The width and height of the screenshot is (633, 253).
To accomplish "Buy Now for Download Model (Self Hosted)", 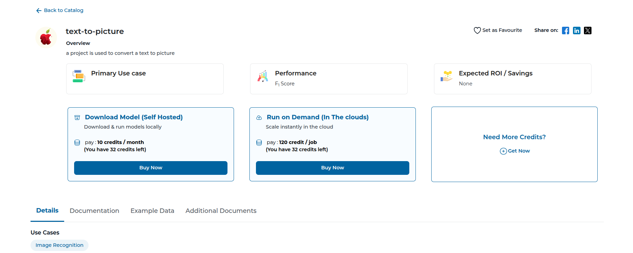I will (151, 168).
